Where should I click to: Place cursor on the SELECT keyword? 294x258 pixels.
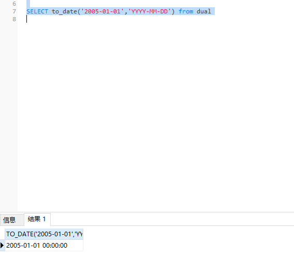click(37, 11)
